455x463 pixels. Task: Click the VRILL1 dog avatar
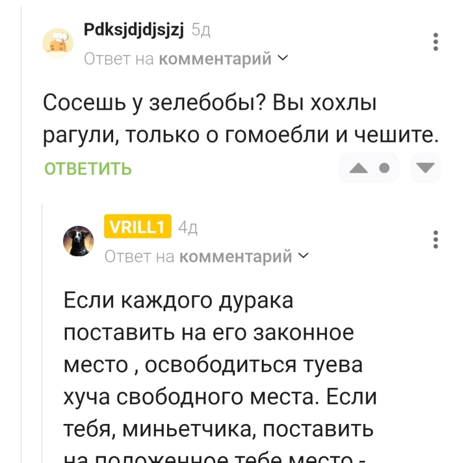pyautogui.click(x=78, y=241)
